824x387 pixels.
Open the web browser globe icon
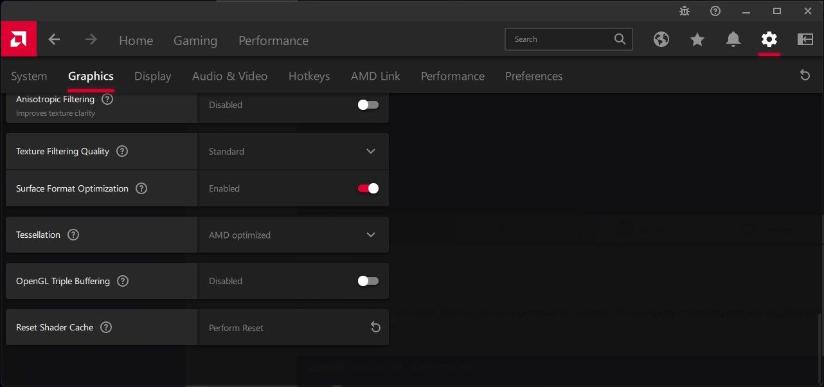point(661,39)
